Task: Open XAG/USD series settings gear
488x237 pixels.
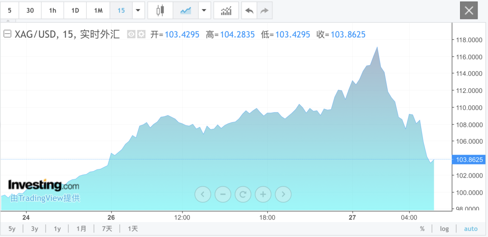Action: coord(141,34)
